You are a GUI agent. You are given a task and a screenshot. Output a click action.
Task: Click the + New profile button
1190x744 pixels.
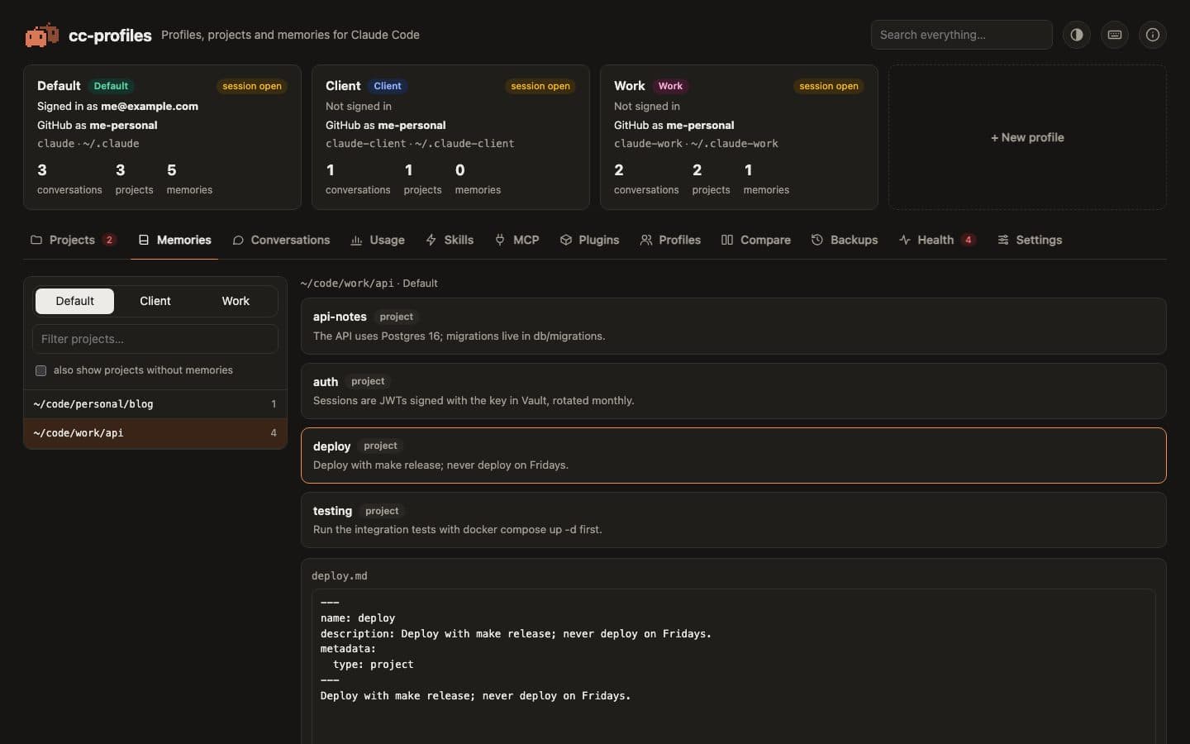[1027, 137]
